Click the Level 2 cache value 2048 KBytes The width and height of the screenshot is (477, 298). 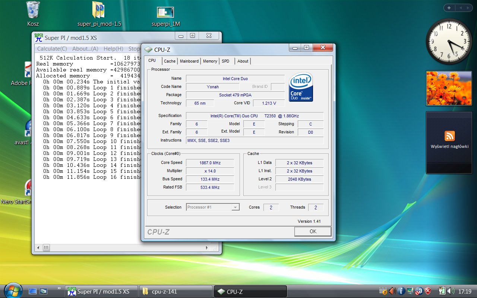[300, 179]
